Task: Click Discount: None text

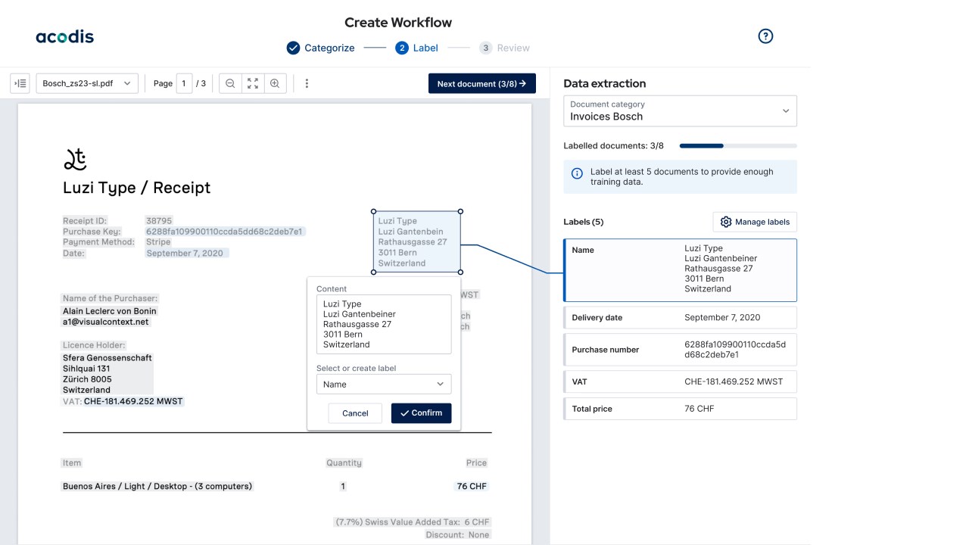Action: (457, 534)
